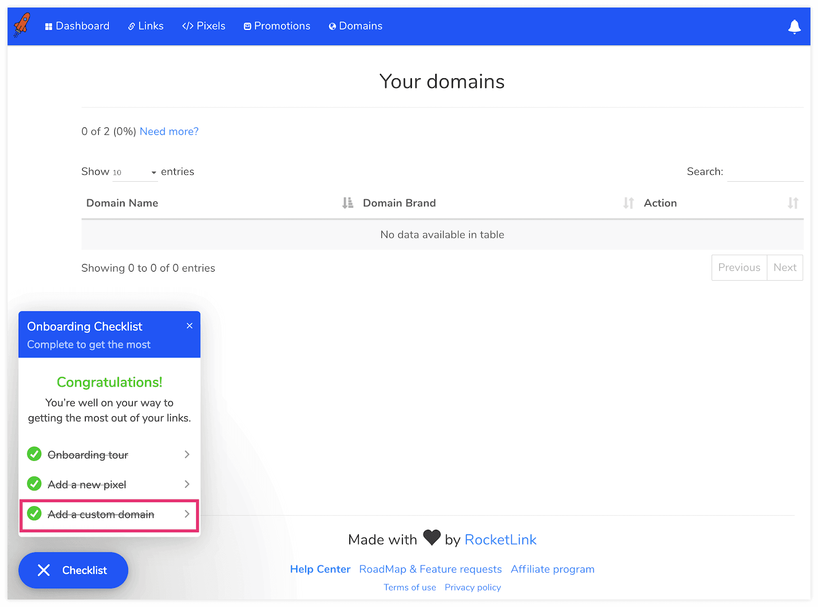This screenshot has height=607, width=818.
Task: Expand the Add a custom domain chevron
Action: 187,514
